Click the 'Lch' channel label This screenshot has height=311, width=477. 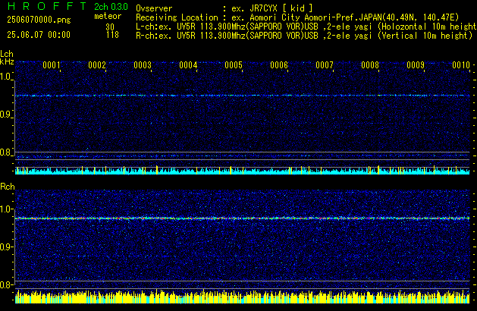coord(7,54)
